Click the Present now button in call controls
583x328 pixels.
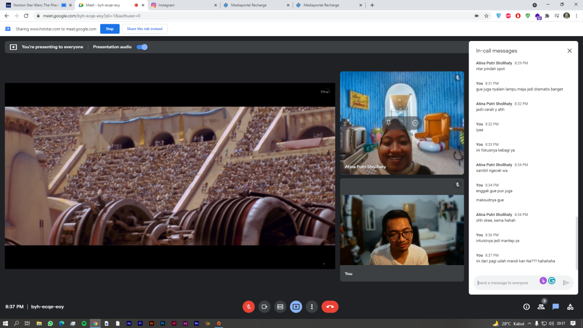coord(296,307)
